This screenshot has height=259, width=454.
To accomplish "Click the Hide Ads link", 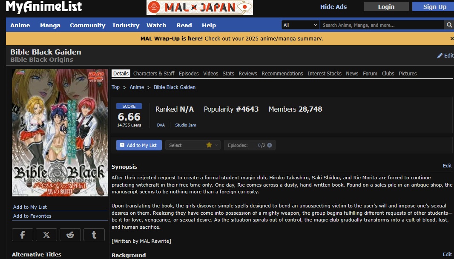I will (333, 7).
